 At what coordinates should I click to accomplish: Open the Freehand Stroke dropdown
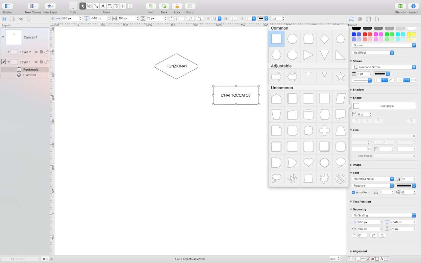tap(384, 67)
